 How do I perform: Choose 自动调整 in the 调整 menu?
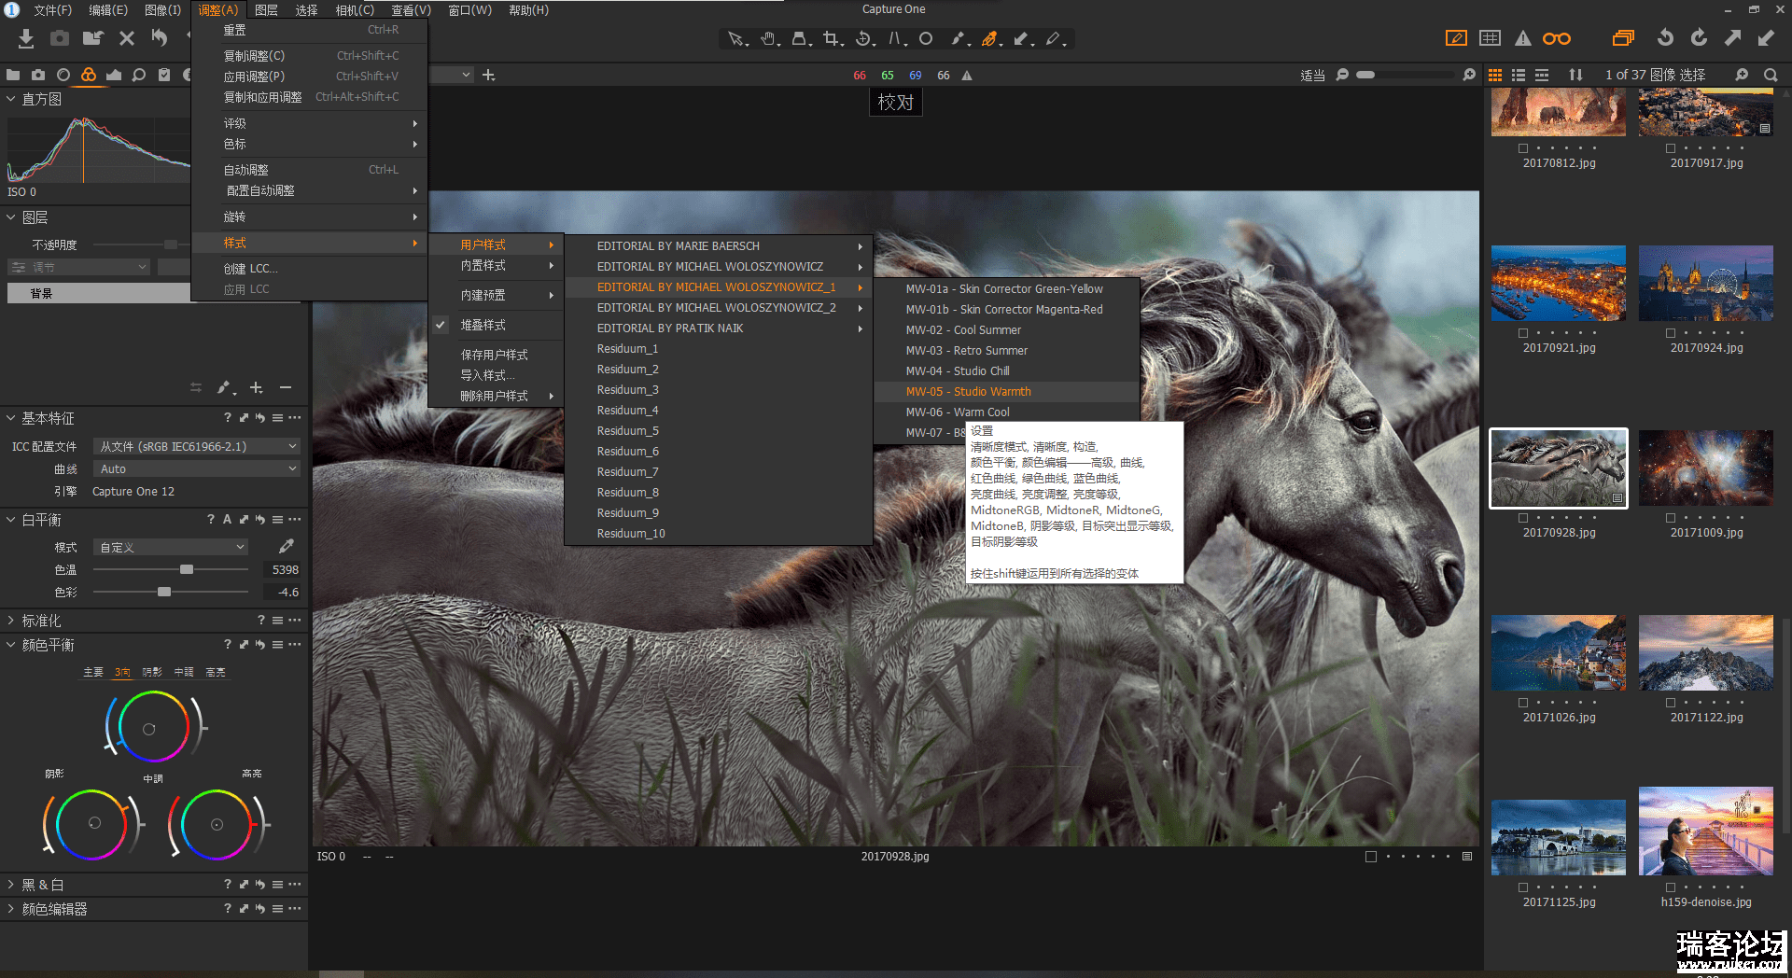coord(309,170)
